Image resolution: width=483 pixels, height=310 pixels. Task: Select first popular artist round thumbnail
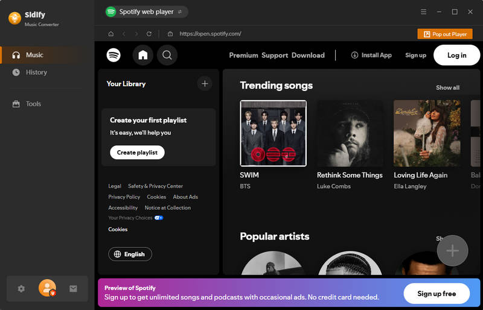273,263
